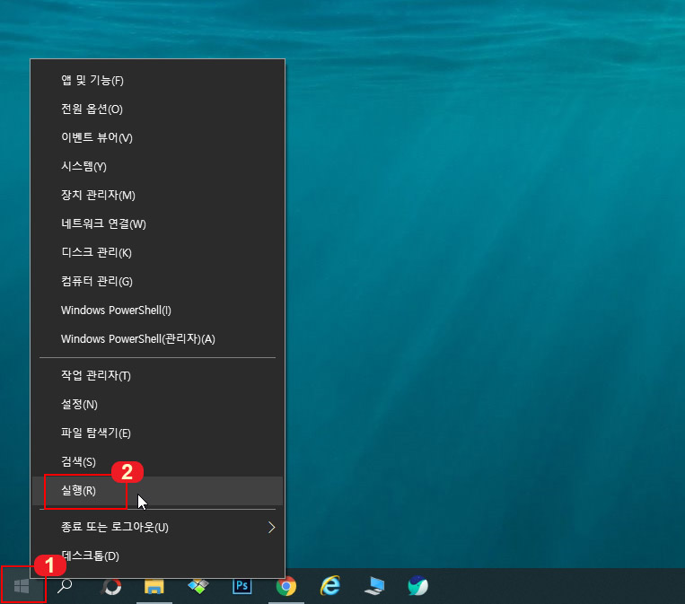Launch Photoshop from the taskbar
Screen dimensions: 685x604
pos(242,586)
